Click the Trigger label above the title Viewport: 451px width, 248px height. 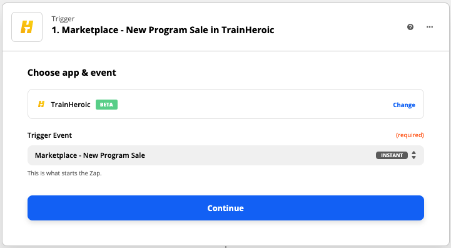click(x=63, y=19)
